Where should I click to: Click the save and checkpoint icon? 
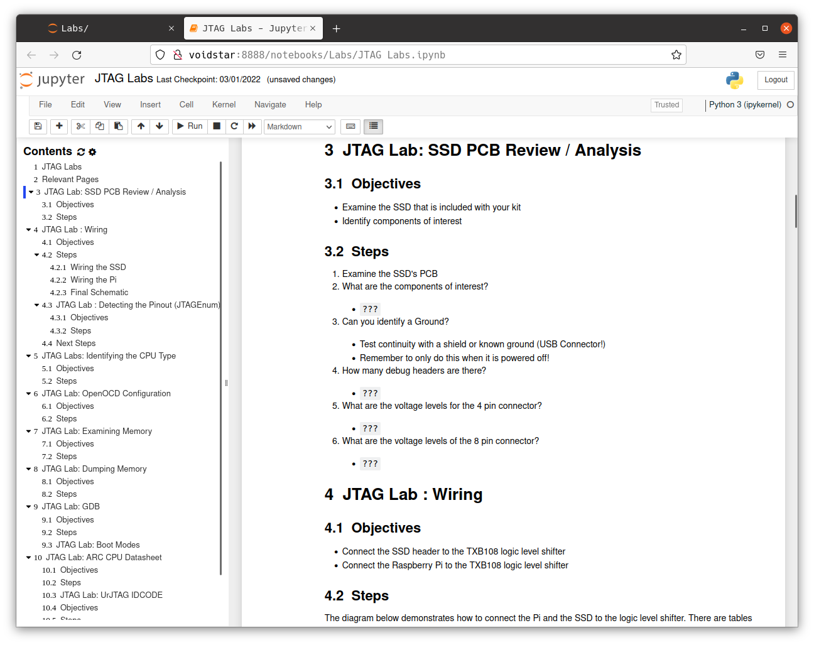[38, 126]
